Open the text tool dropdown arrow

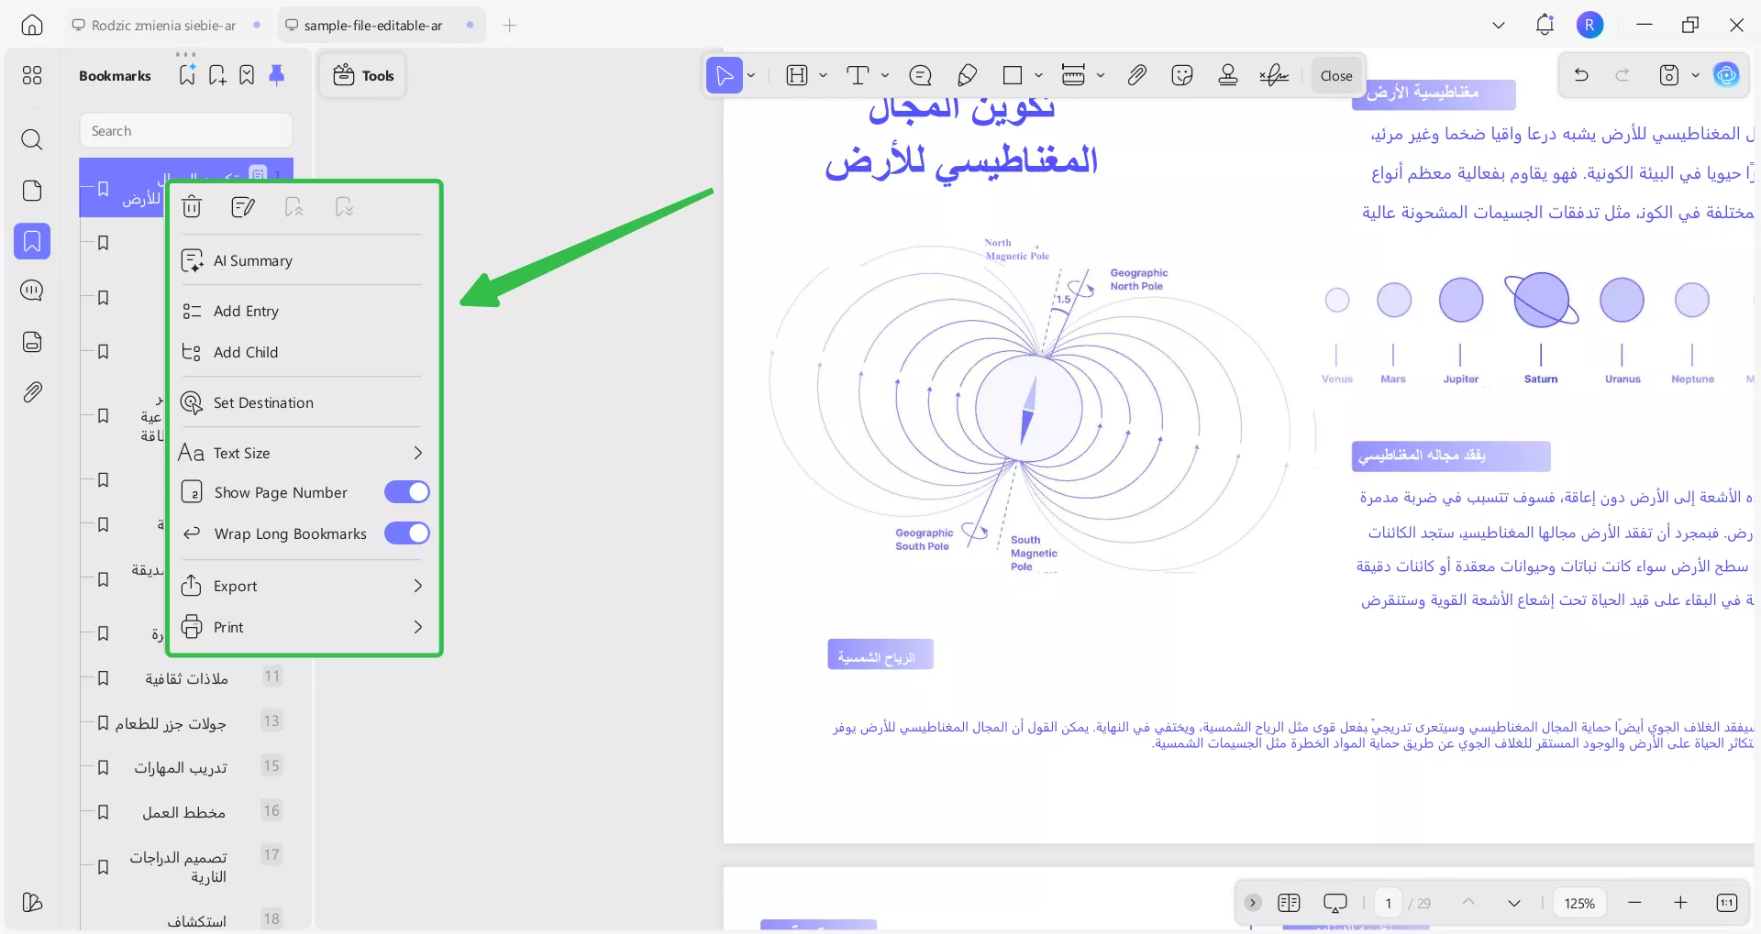[885, 75]
